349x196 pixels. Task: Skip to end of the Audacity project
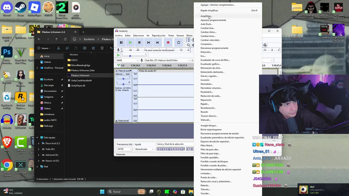point(157,42)
